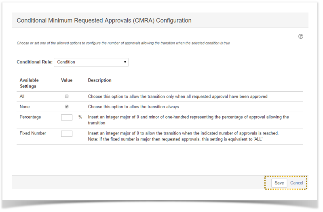
Task: Click the Description column header
Action: 99,80
